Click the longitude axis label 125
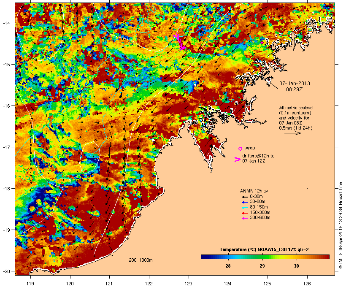346x287 pixels. 268,284
